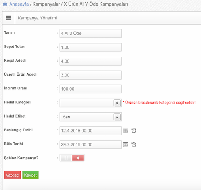The width and height of the screenshot is (201, 190).
Task: Click the red X on Şablon Kampanya toggle
Action: tap(78, 158)
